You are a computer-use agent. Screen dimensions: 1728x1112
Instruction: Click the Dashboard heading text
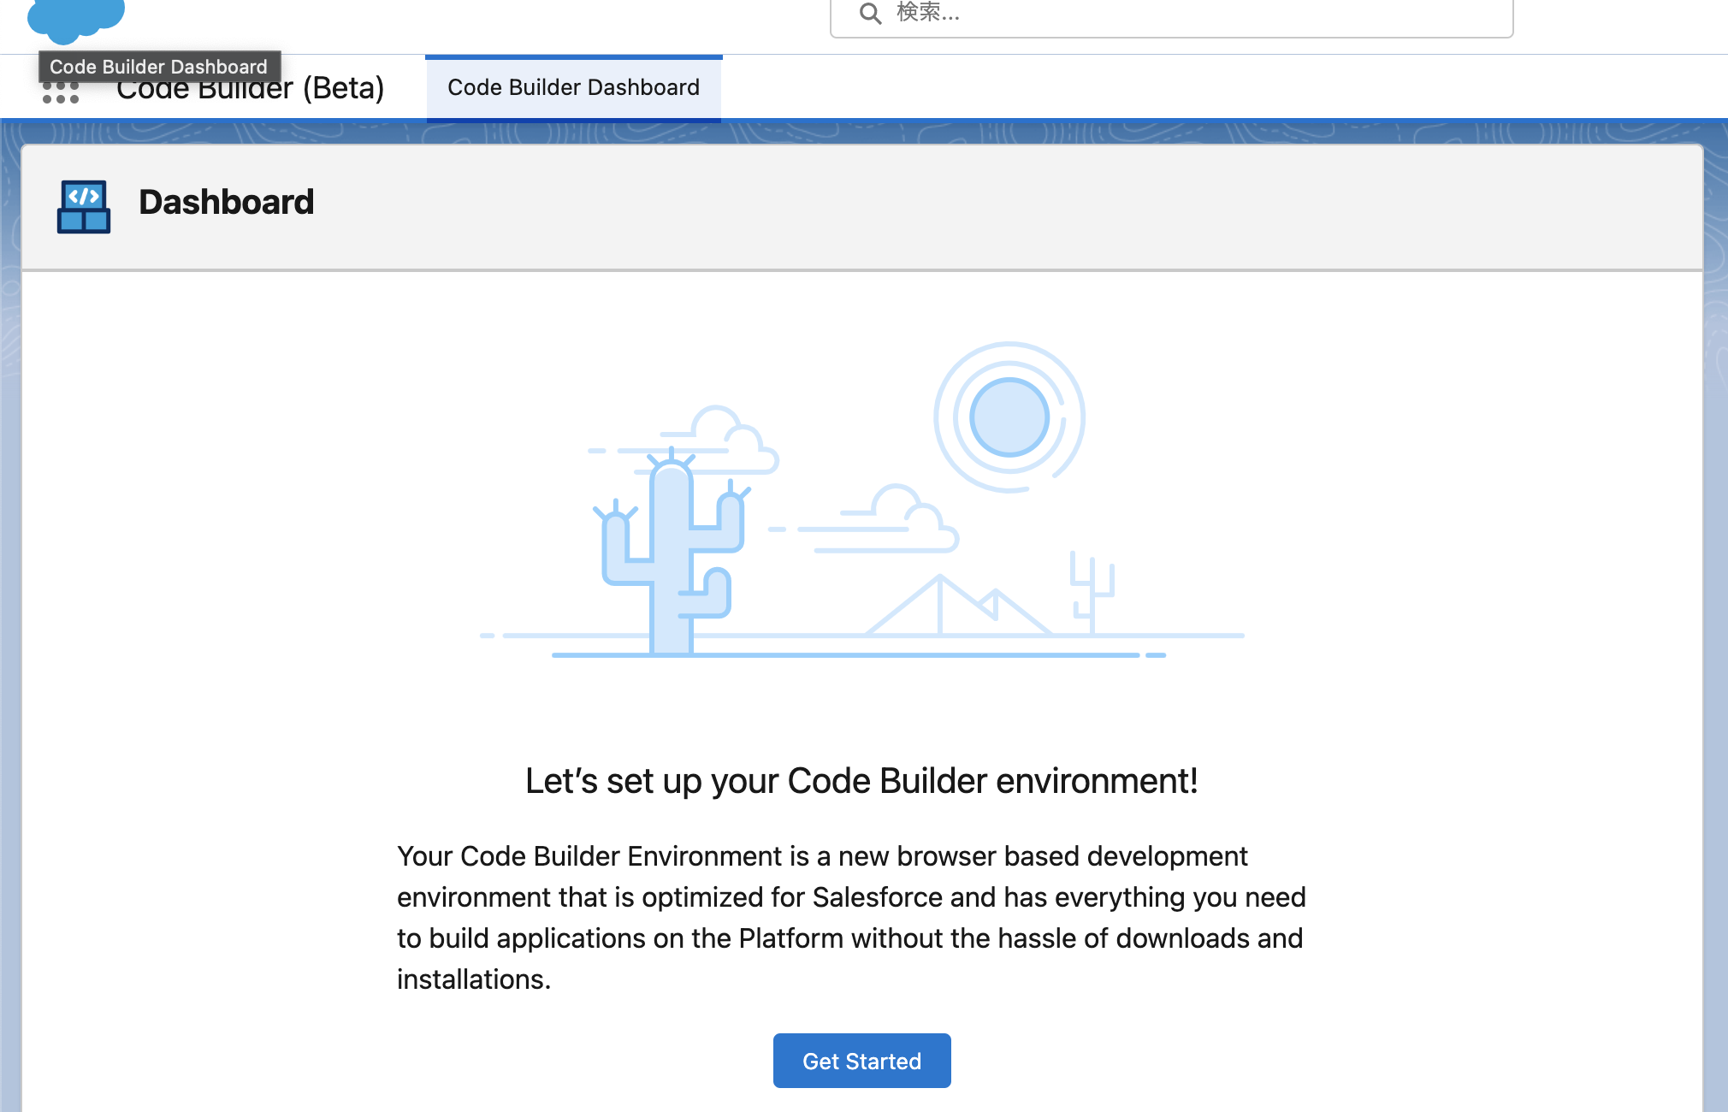(227, 202)
